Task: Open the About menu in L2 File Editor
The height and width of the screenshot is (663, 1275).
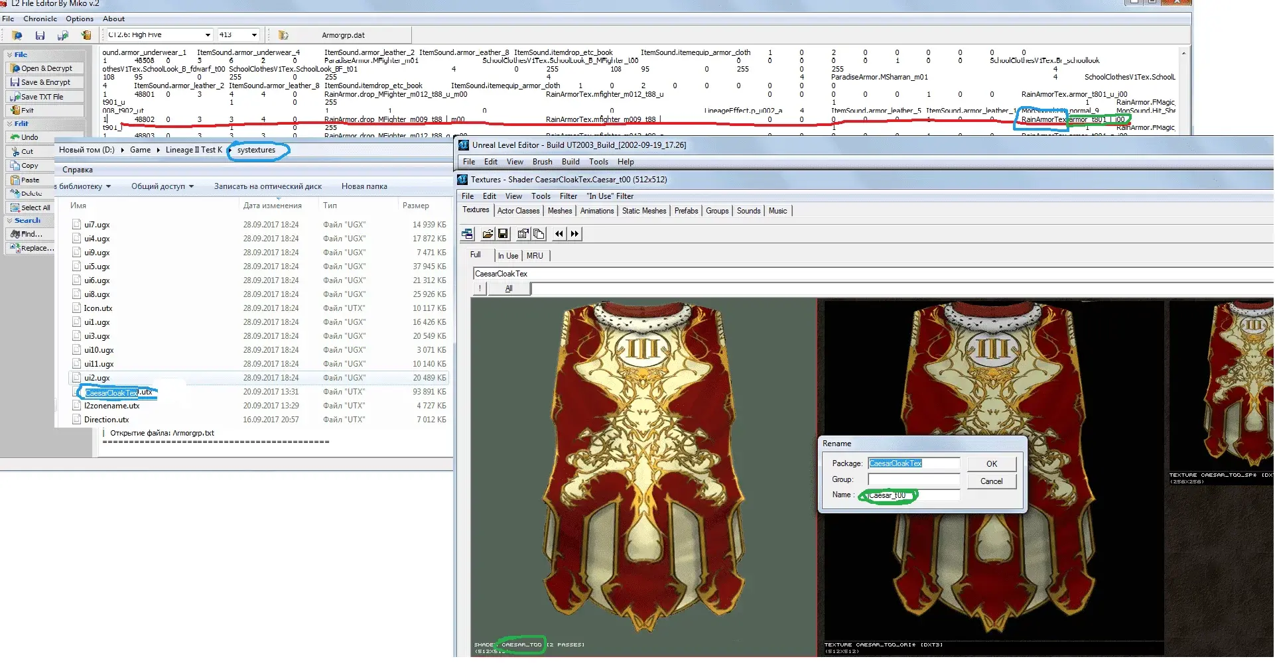Action: (x=113, y=19)
